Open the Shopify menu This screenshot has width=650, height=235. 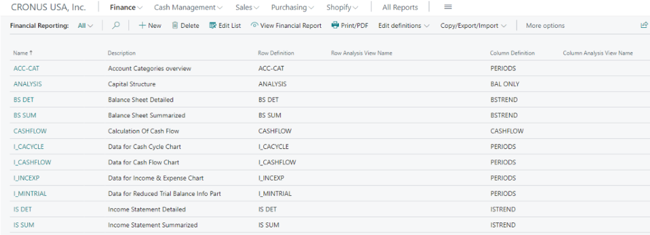342,7
